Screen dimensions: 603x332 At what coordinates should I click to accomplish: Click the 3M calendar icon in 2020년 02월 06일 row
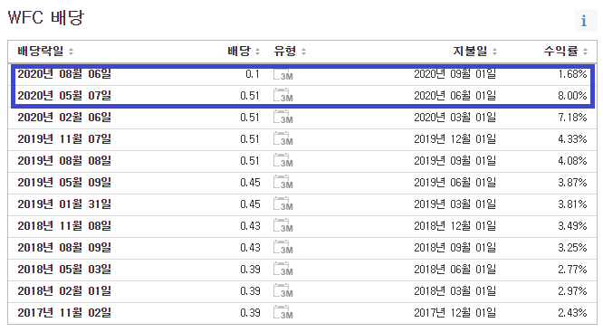click(283, 118)
